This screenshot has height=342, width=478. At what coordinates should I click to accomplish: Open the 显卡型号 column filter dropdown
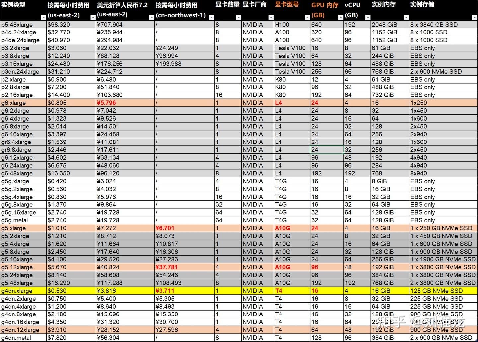(307, 17)
